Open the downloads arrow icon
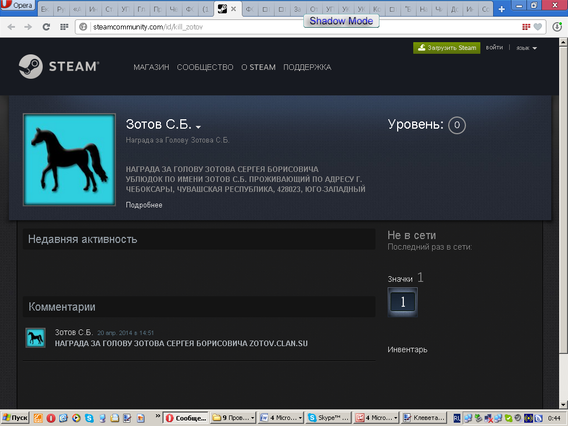The height and width of the screenshot is (426, 568). coord(557,27)
